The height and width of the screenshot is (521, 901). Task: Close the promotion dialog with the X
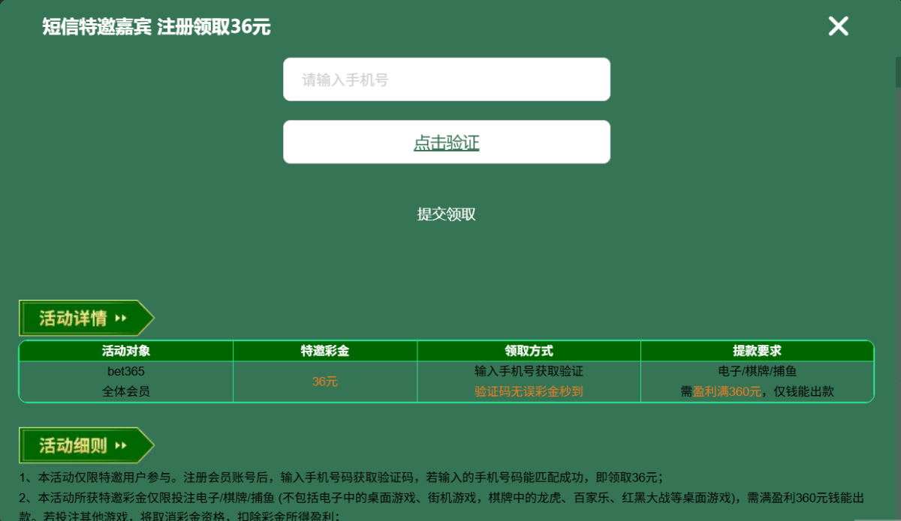[838, 26]
